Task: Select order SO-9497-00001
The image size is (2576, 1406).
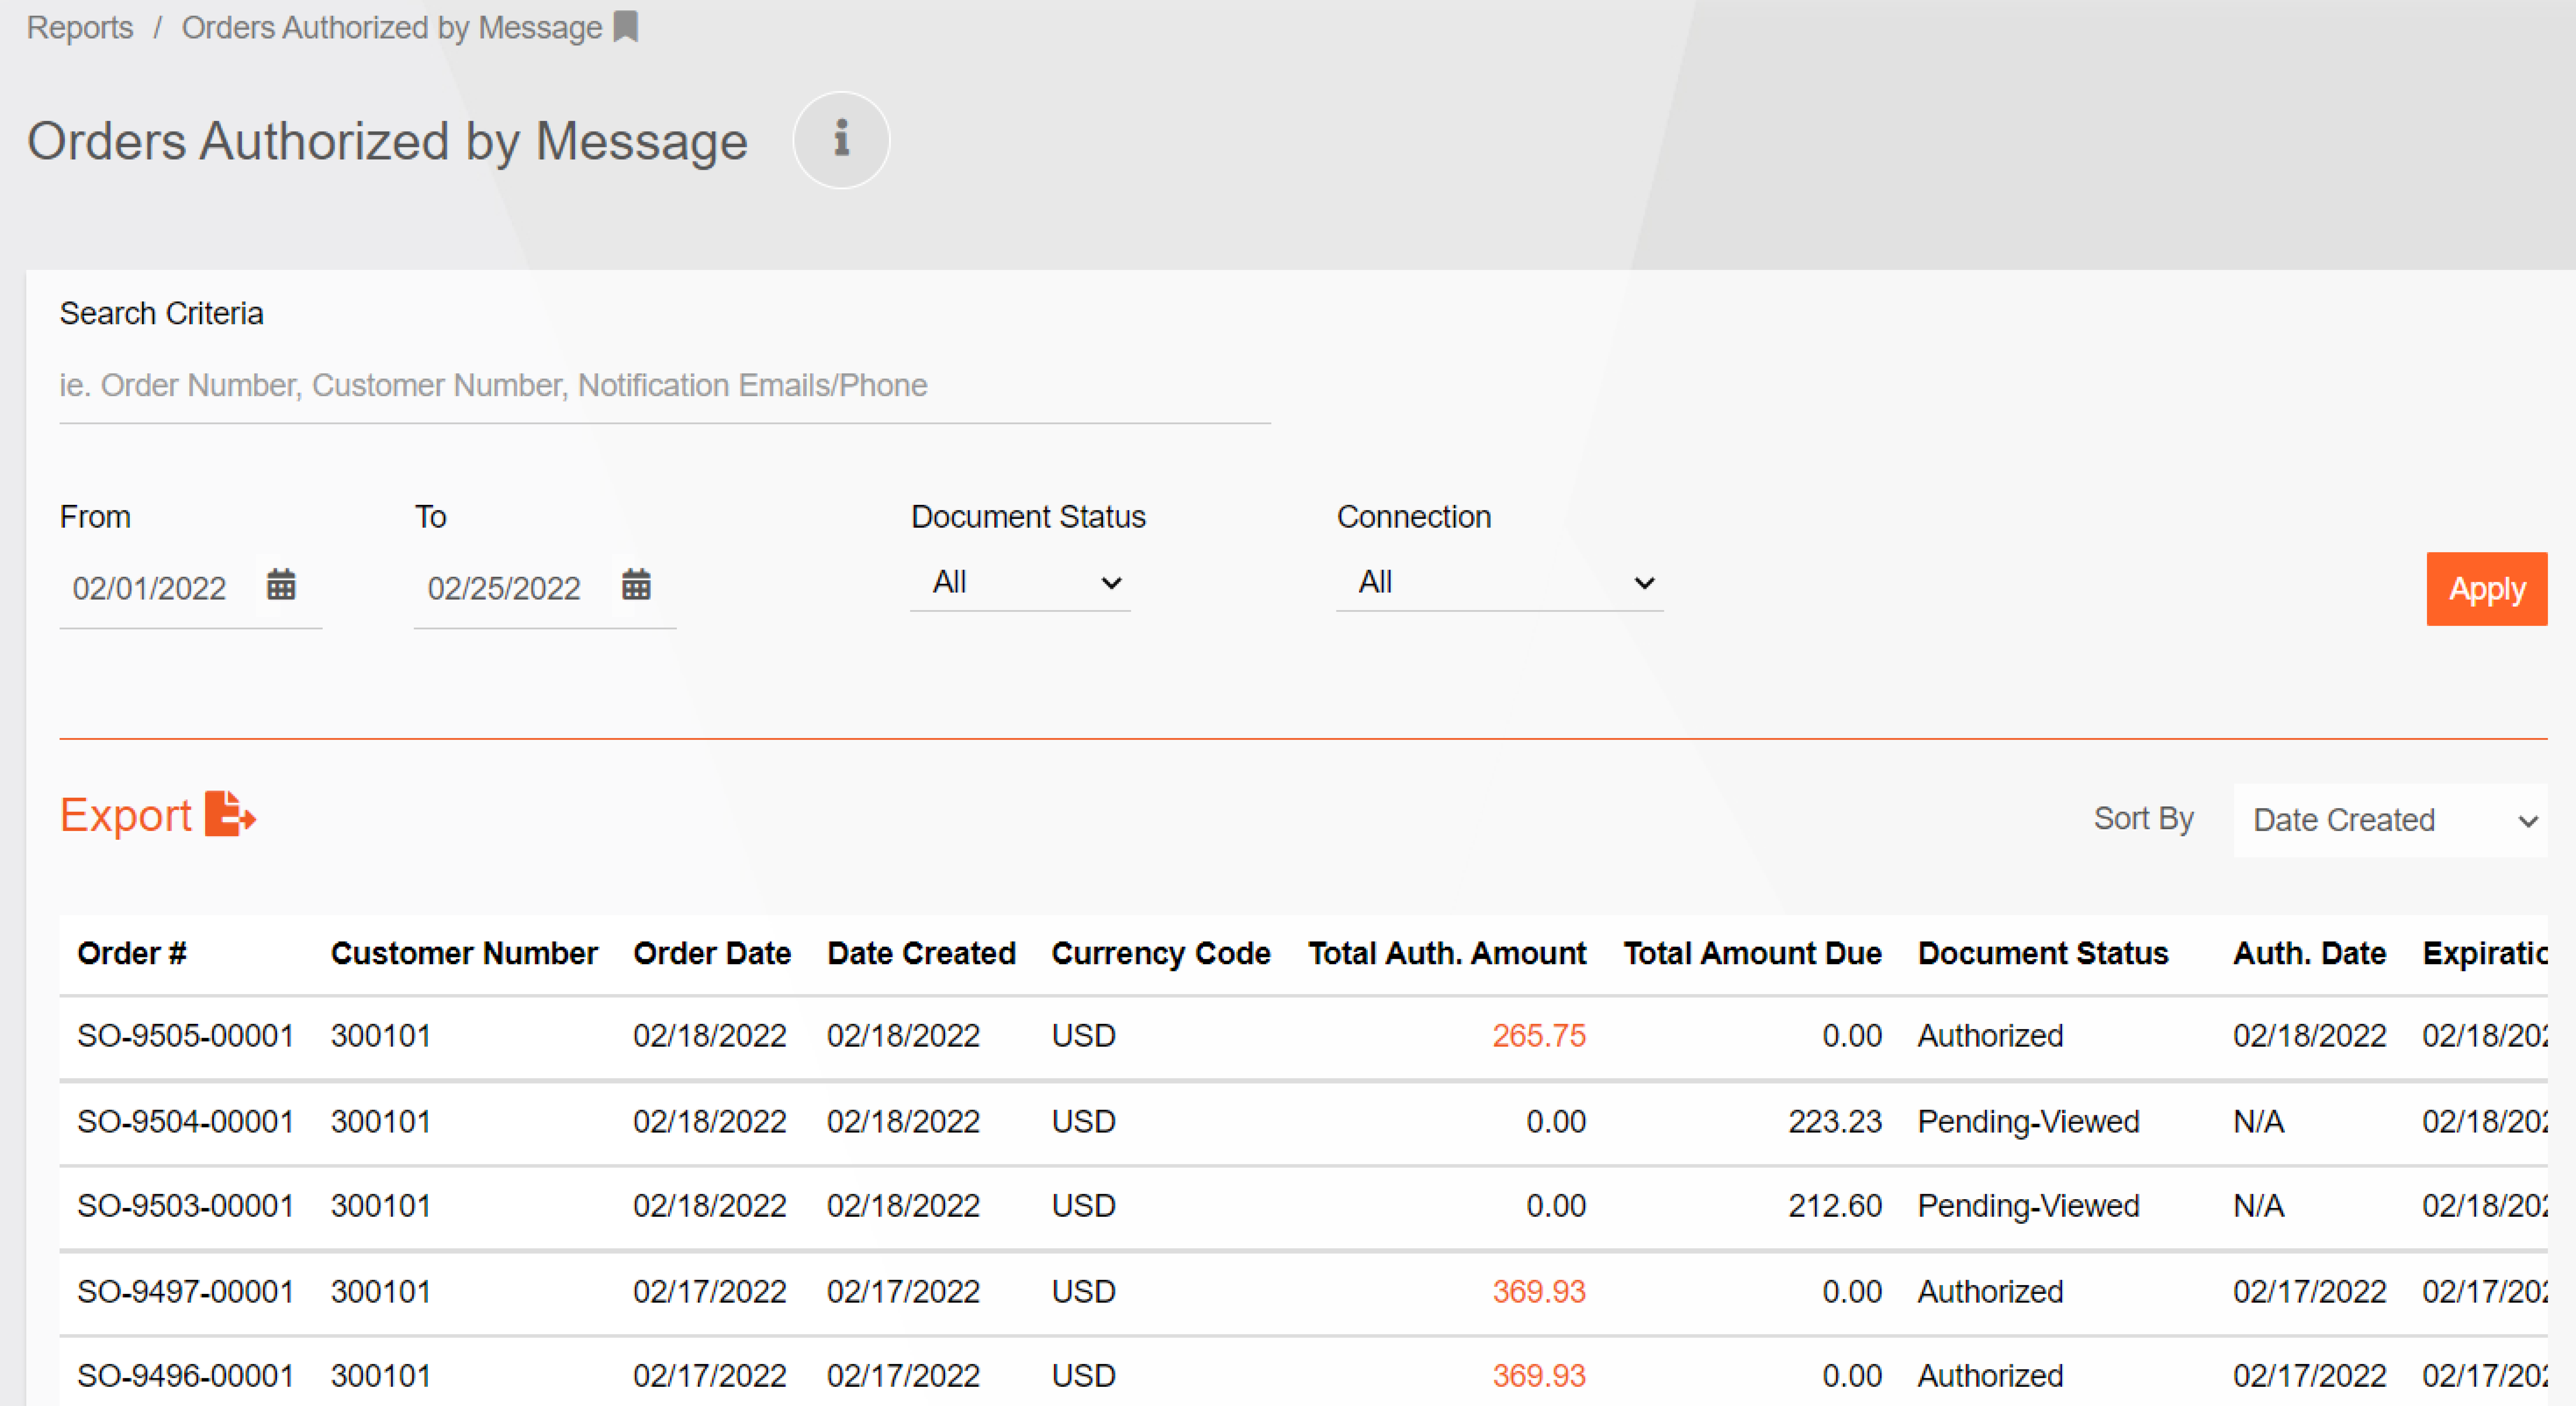Action: tap(185, 1292)
